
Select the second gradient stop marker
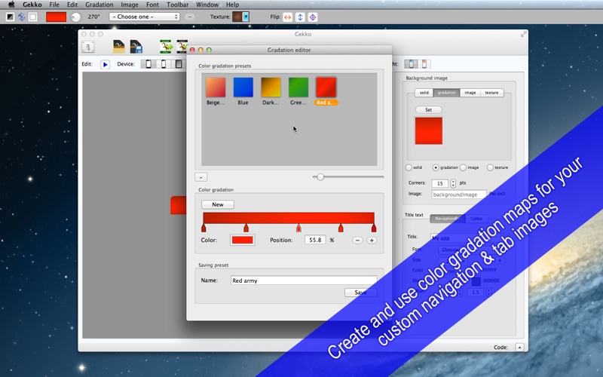[x=246, y=228]
